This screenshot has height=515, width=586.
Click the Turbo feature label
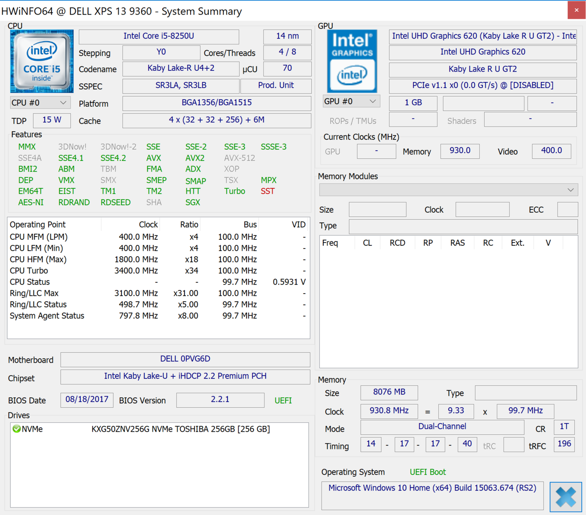coord(234,191)
